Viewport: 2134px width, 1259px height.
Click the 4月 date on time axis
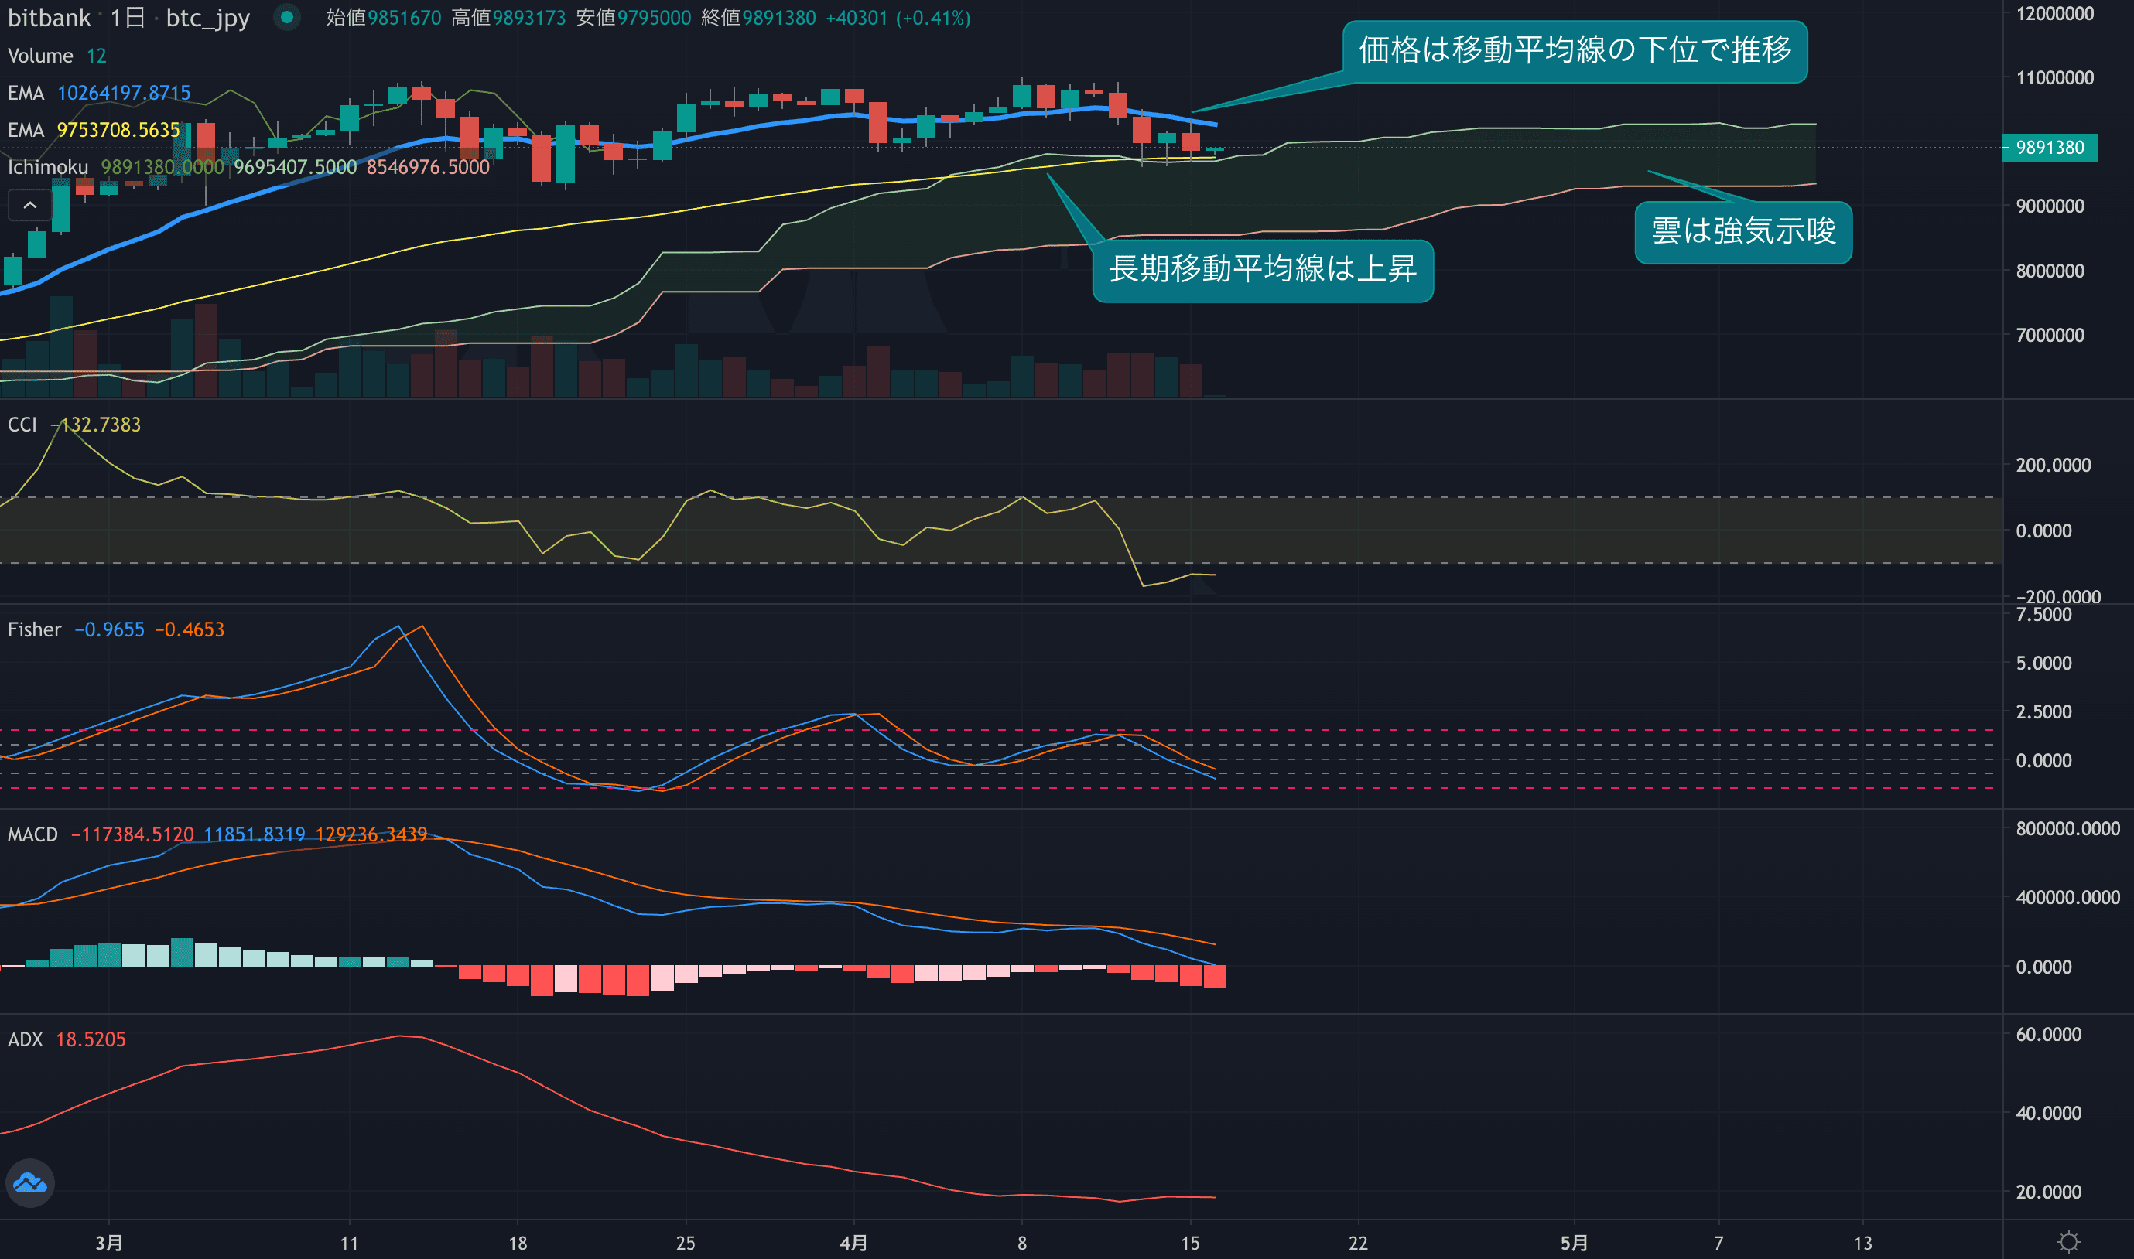click(853, 1243)
